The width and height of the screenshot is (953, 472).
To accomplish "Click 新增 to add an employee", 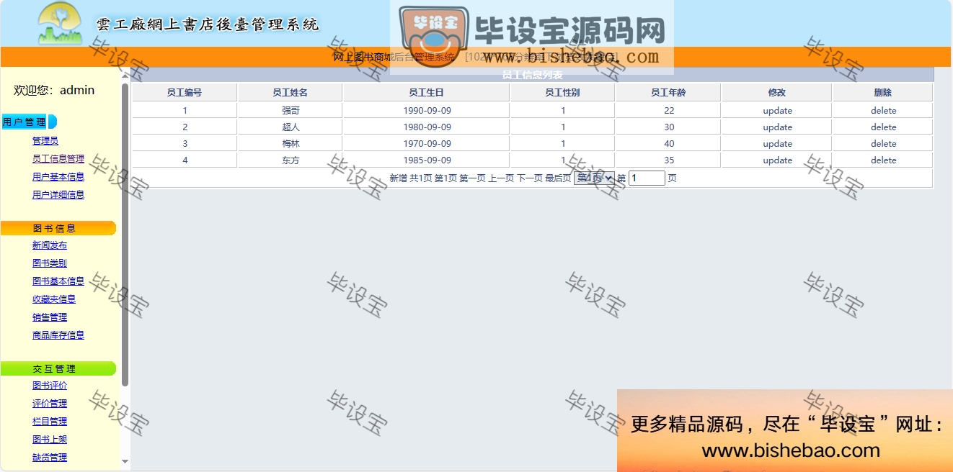I will click(398, 178).
